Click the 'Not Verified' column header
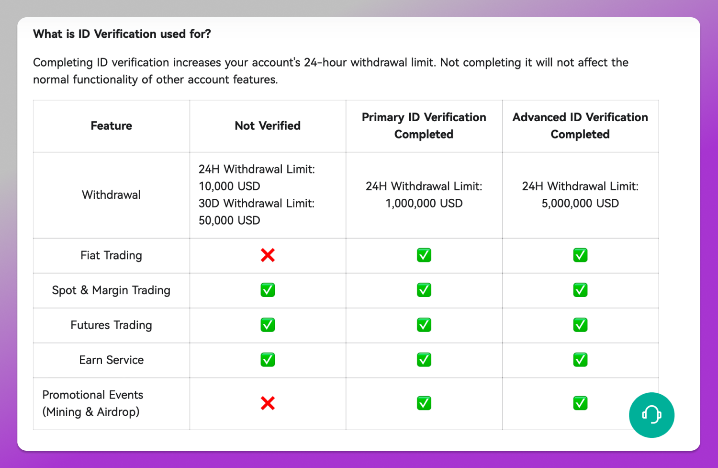718x468 pixels. point(268,126)
